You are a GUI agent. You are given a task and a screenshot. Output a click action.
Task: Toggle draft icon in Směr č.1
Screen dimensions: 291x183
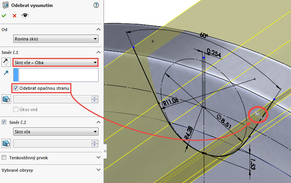tap(6, 99)
